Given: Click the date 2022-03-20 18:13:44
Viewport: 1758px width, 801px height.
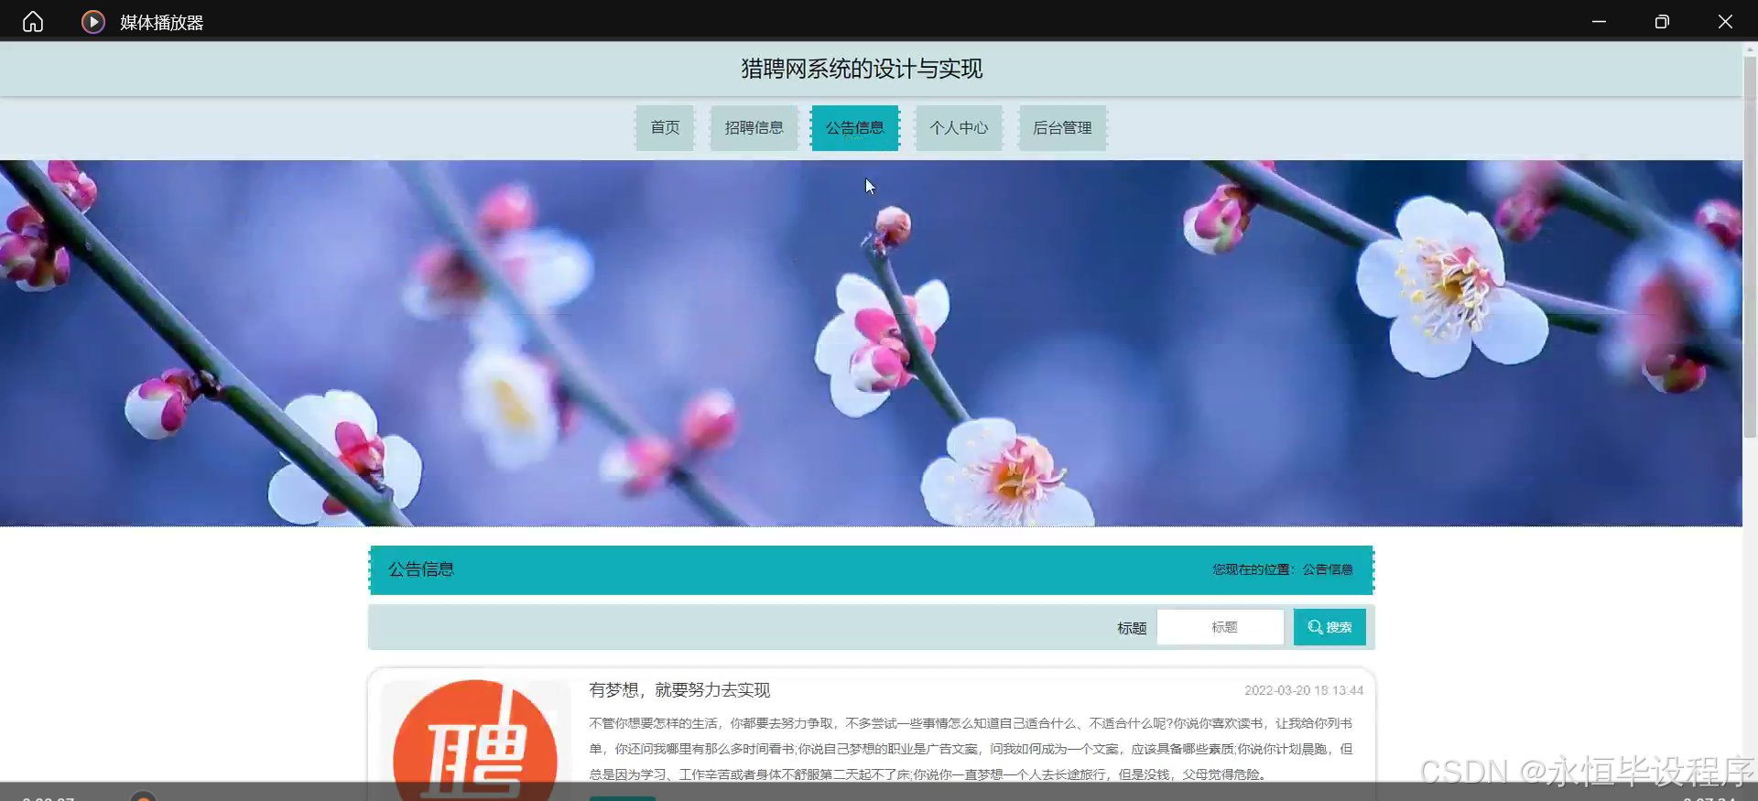Looking at the screenshot, I should (x=1304, y=690).
